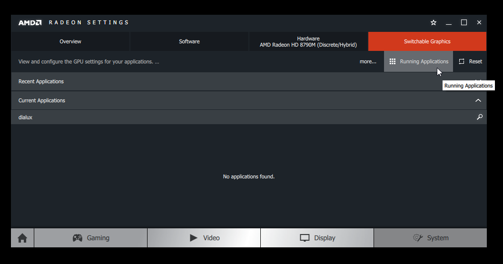This screenshot has width=503, height=264.
Task: Open the Hardware AMD Radeon HD 8790M tab
Action: 308,41
